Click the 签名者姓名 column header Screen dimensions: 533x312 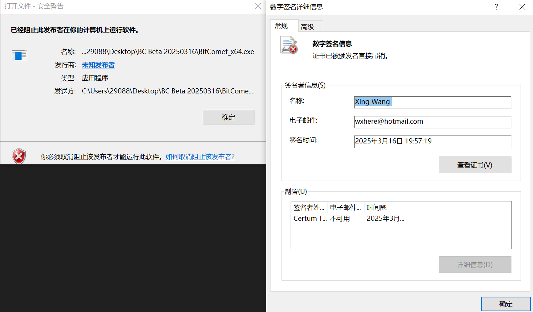(309, 207)
